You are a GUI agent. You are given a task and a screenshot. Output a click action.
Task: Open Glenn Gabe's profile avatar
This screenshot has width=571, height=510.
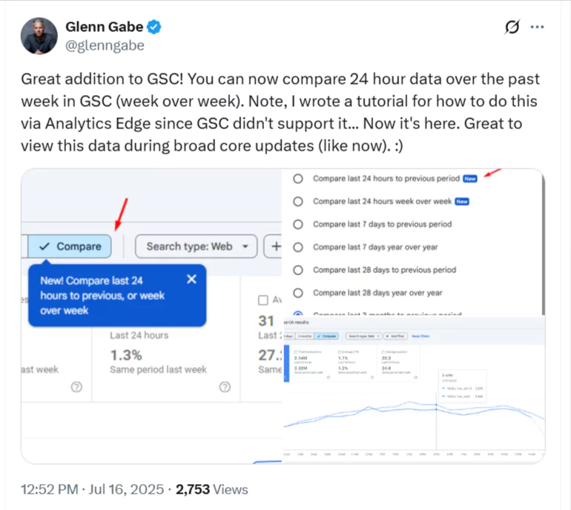(39, 36)
